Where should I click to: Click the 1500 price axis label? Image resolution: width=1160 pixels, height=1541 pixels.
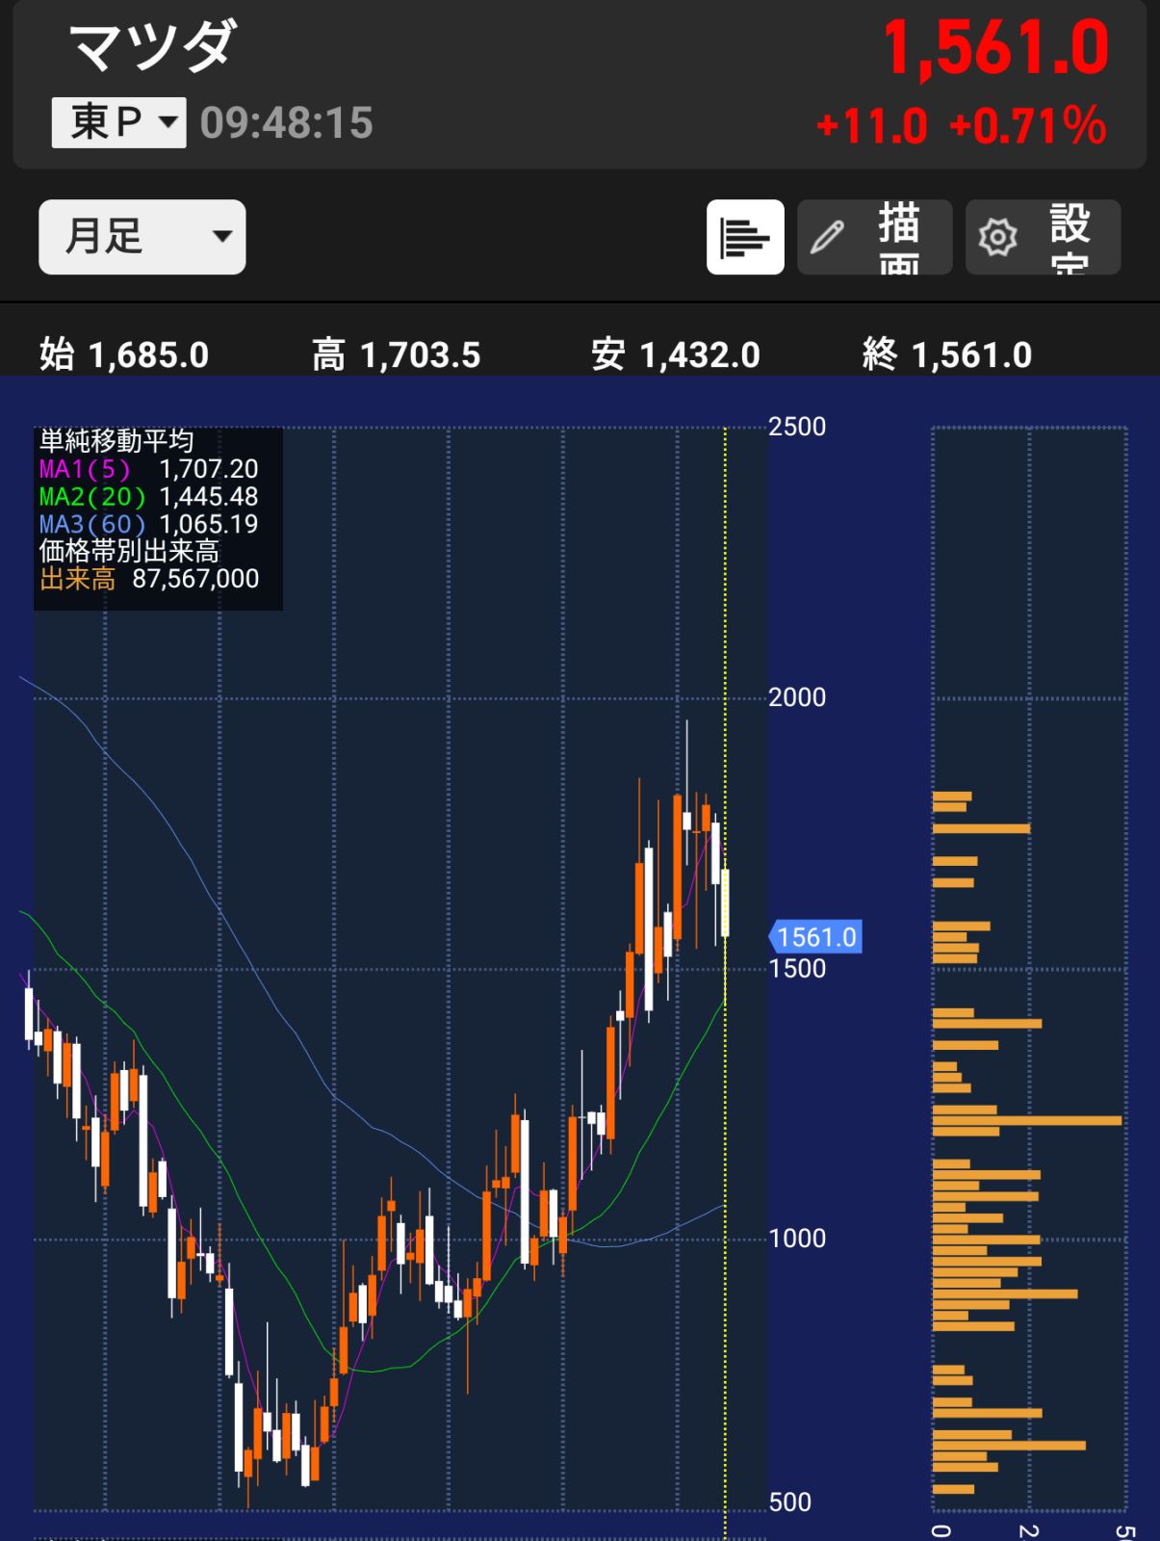click(x=797, y=969)
